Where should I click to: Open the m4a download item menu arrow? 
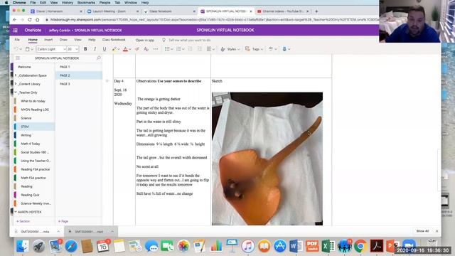click(58, 231)
